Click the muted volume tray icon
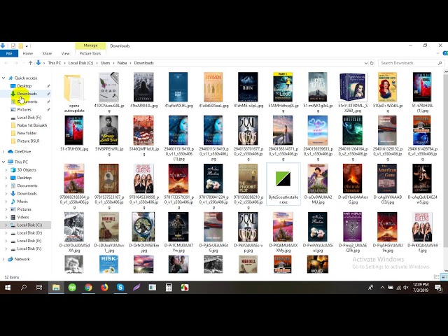The image size is (448, 336). pos(406,288)
